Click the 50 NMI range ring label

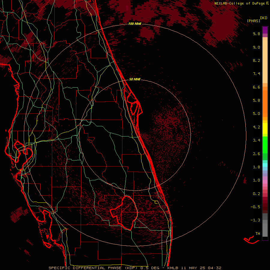(135, 79)
